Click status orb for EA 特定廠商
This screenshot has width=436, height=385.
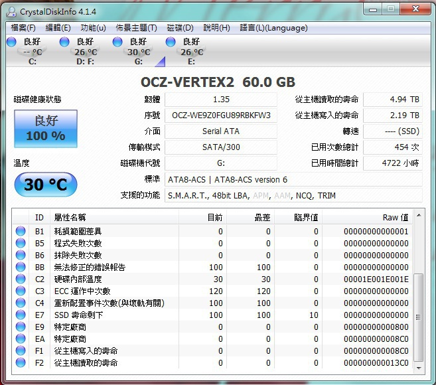click(21, 339)
